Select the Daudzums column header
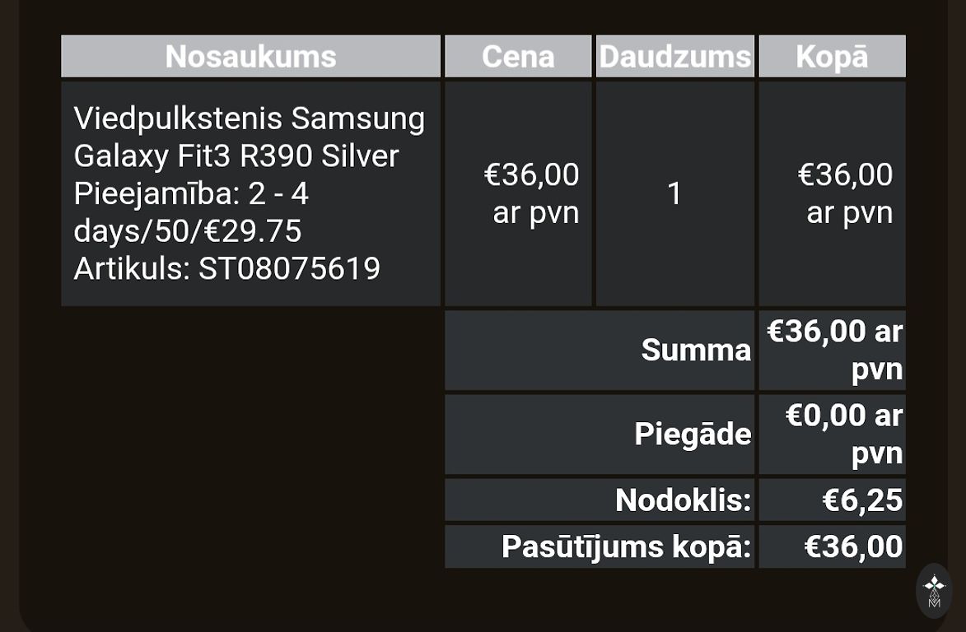Screen dimensions: 966x632 click(674, 56)
